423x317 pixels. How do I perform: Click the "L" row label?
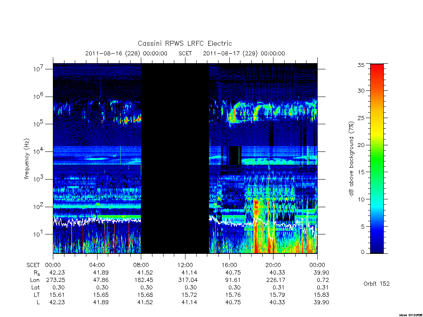click(x=38, y=302)
